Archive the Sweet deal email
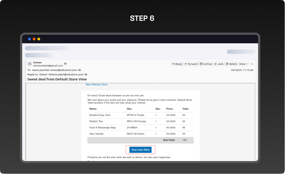 [x=206, y=64]
